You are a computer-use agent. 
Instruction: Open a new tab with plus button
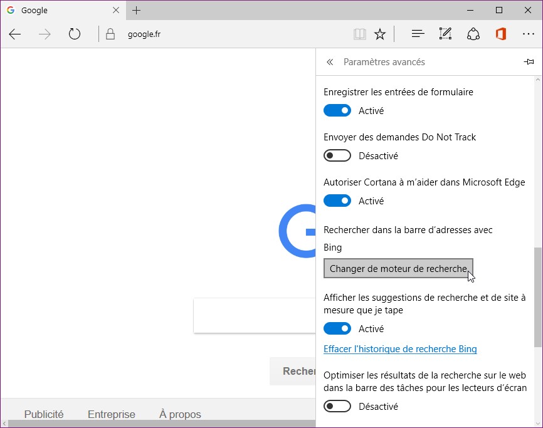click(x=137, y=11)
